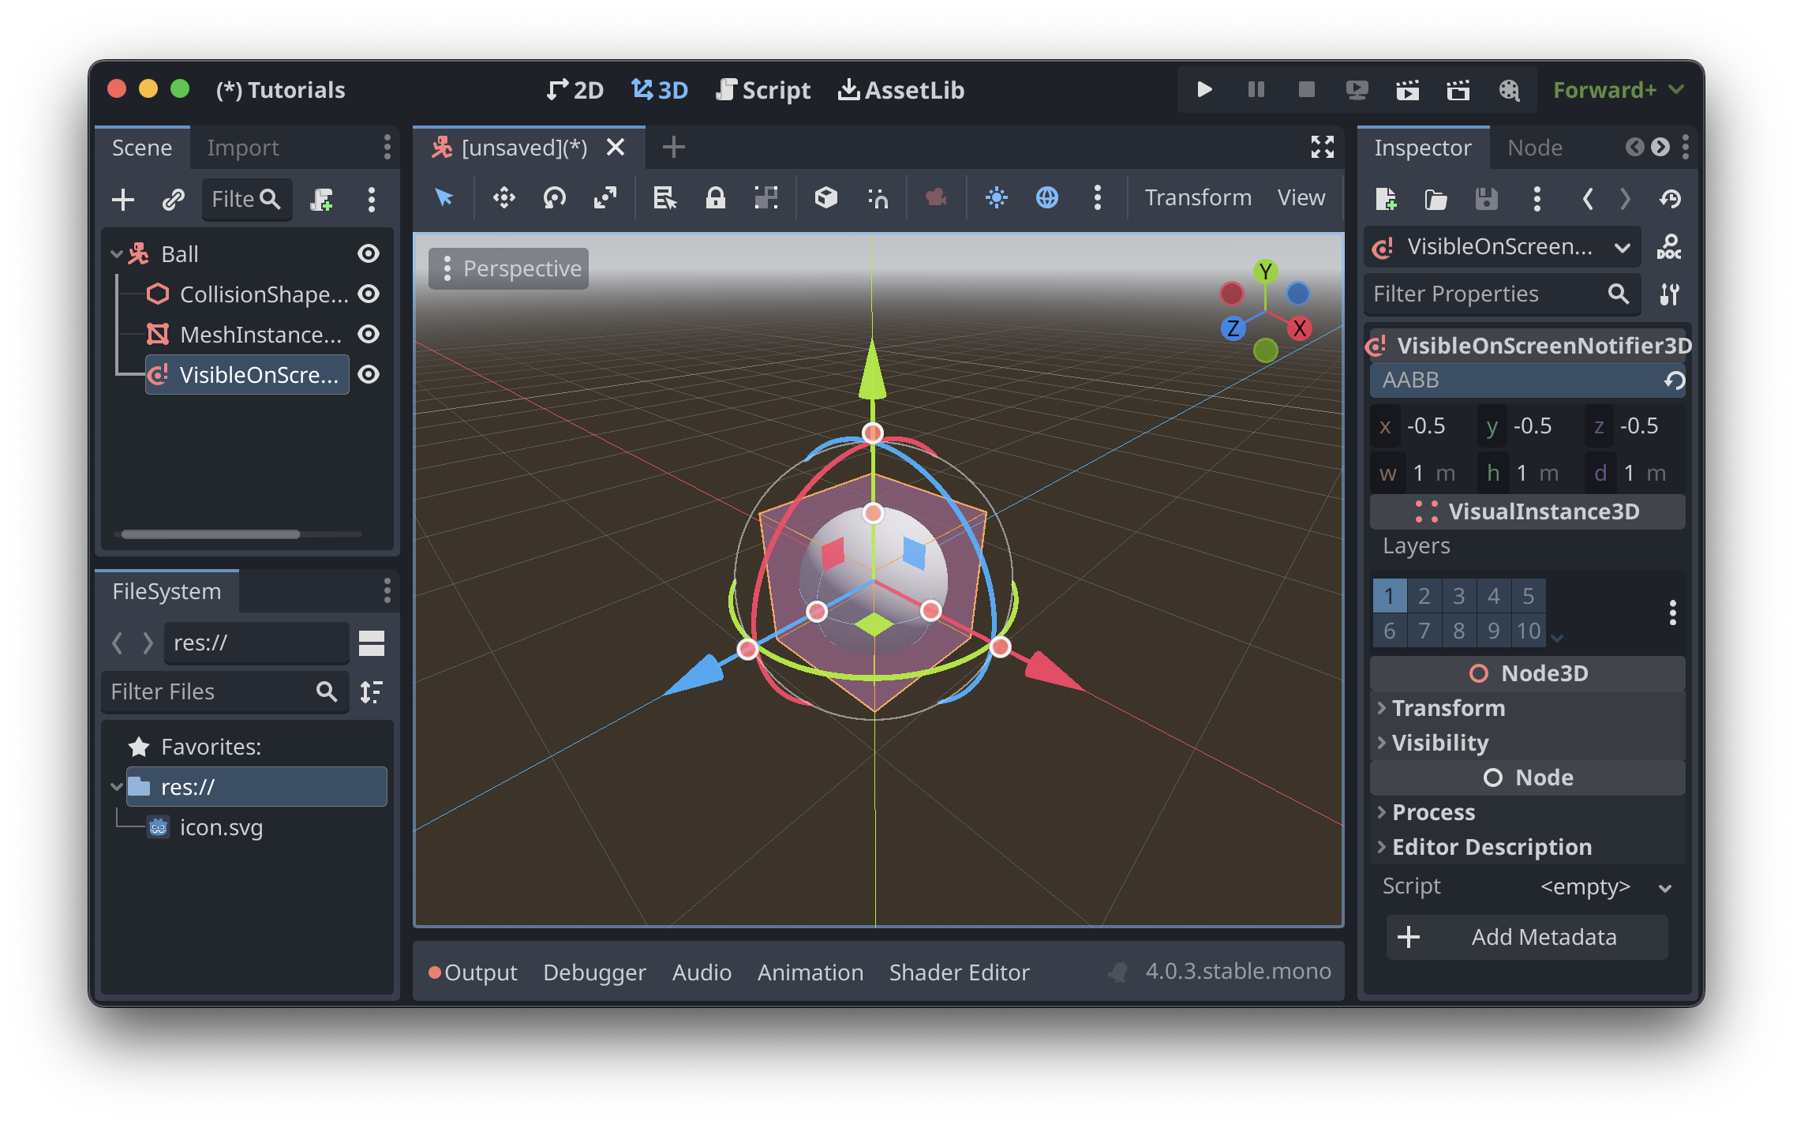The width and height of the screenshot is (1793, 1124).
Task: Open the Movie Maker mode icon
Action: [1509, 89]
